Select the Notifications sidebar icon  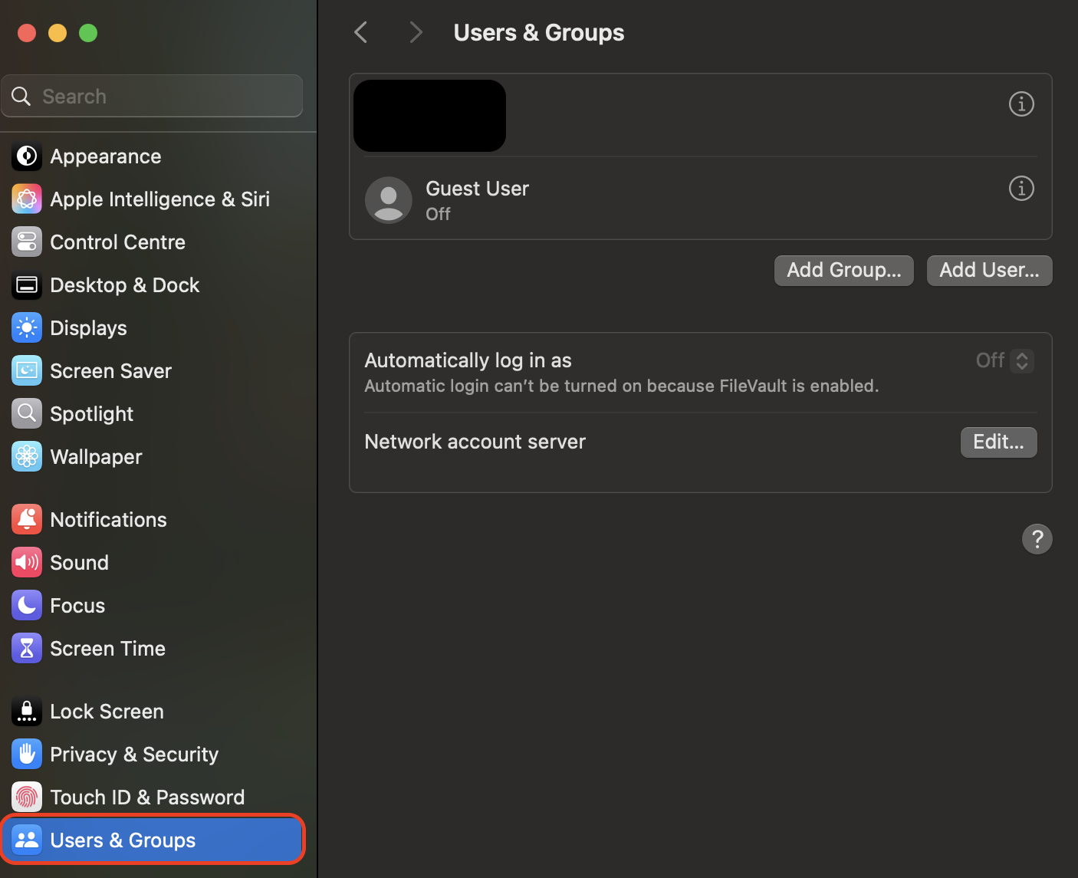[x=26, y=519]
